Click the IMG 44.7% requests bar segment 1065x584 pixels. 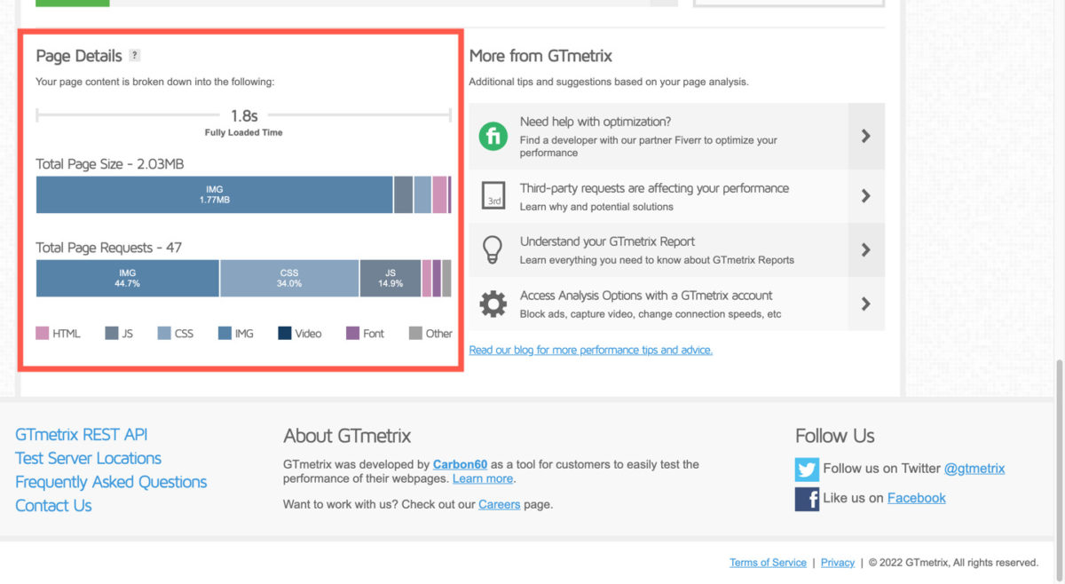pyautogui.click(x=128, y=278)
